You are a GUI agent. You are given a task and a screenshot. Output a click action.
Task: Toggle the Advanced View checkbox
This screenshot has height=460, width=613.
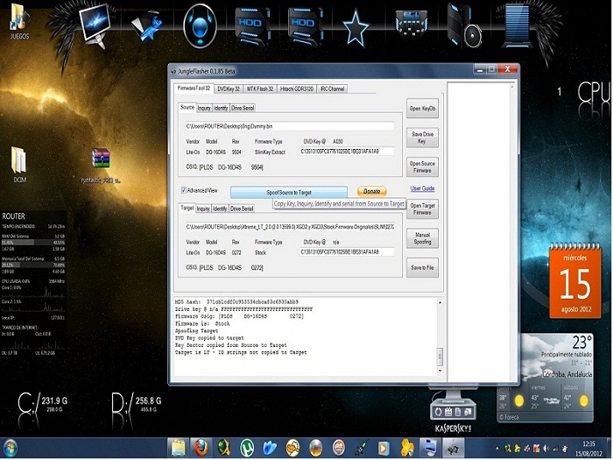coord(184,190)
